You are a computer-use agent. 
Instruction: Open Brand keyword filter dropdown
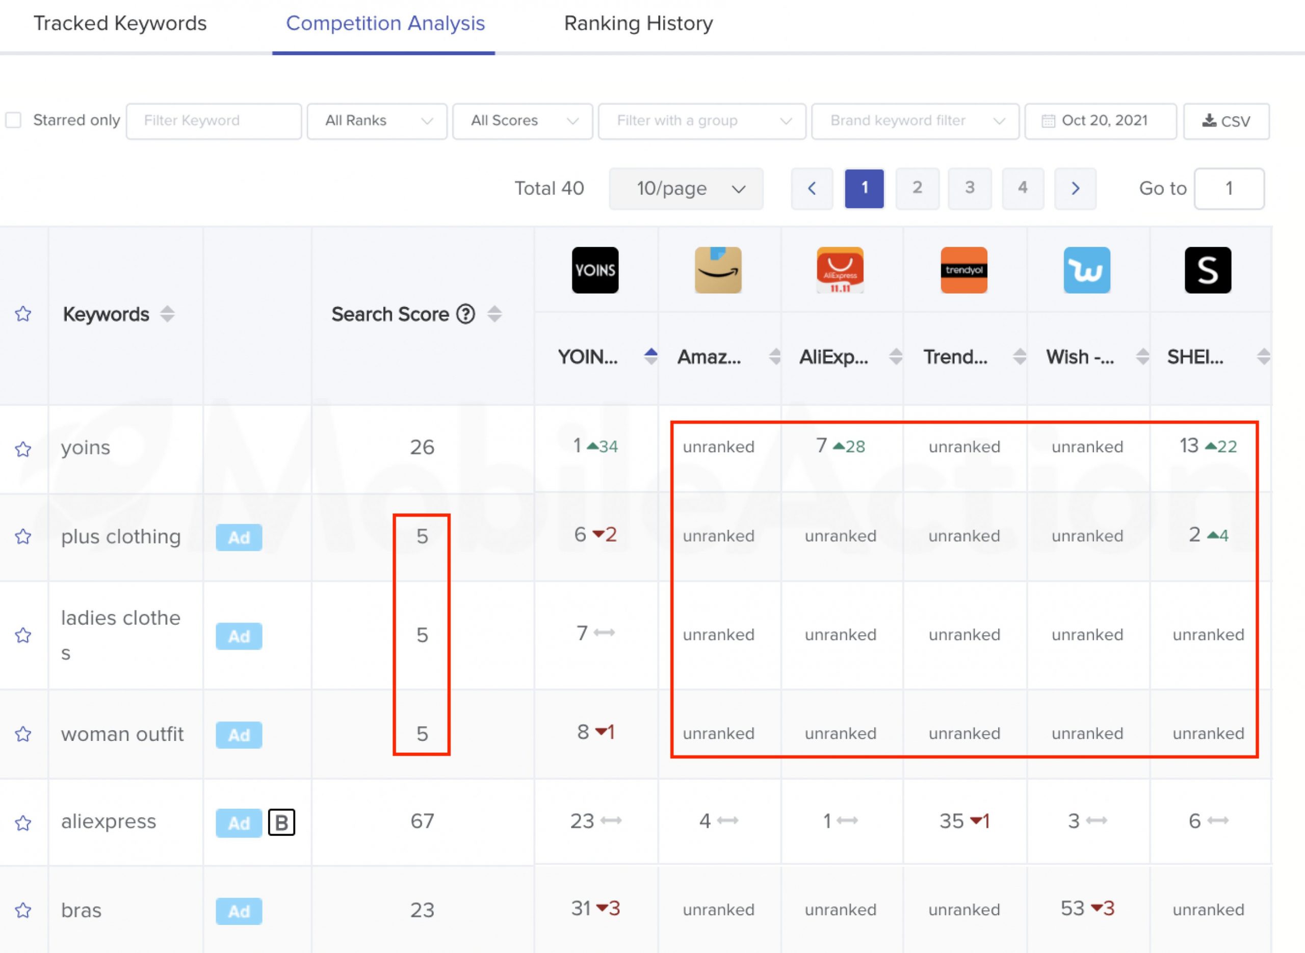[x=915, y=121]
